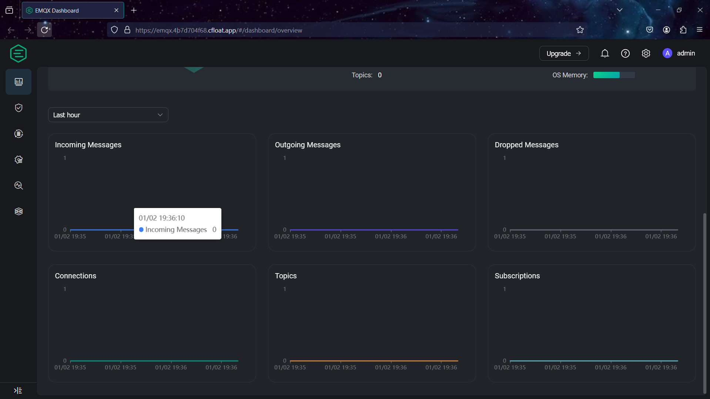Click the browser address bar URL
The image size is (710, 399).
point(219,30)
